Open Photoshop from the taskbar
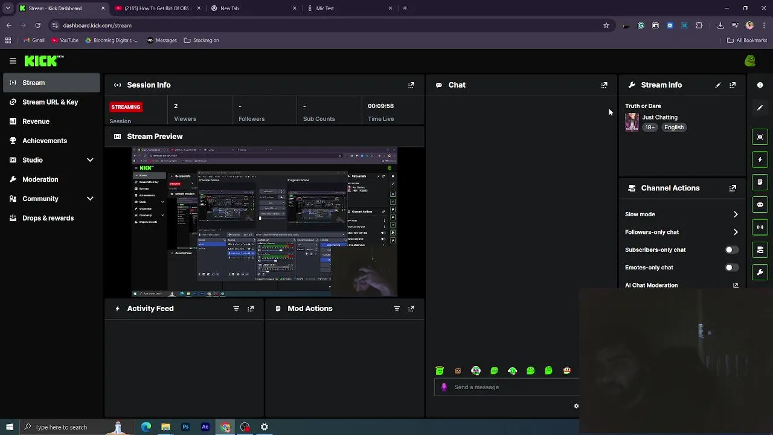This screenshot has height=435, width=773. point(185,427)
